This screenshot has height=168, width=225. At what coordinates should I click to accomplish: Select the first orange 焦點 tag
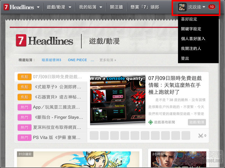tap(24, 77)
